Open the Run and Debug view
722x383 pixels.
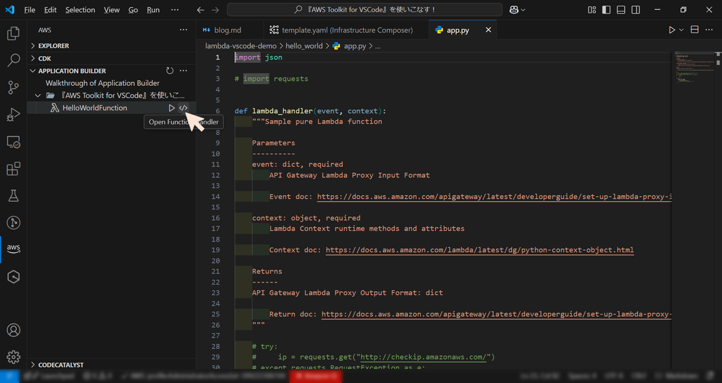click(x=14, y=114)
